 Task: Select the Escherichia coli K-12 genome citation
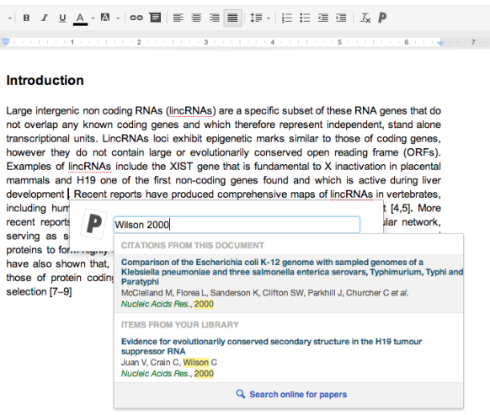(289, 283)
